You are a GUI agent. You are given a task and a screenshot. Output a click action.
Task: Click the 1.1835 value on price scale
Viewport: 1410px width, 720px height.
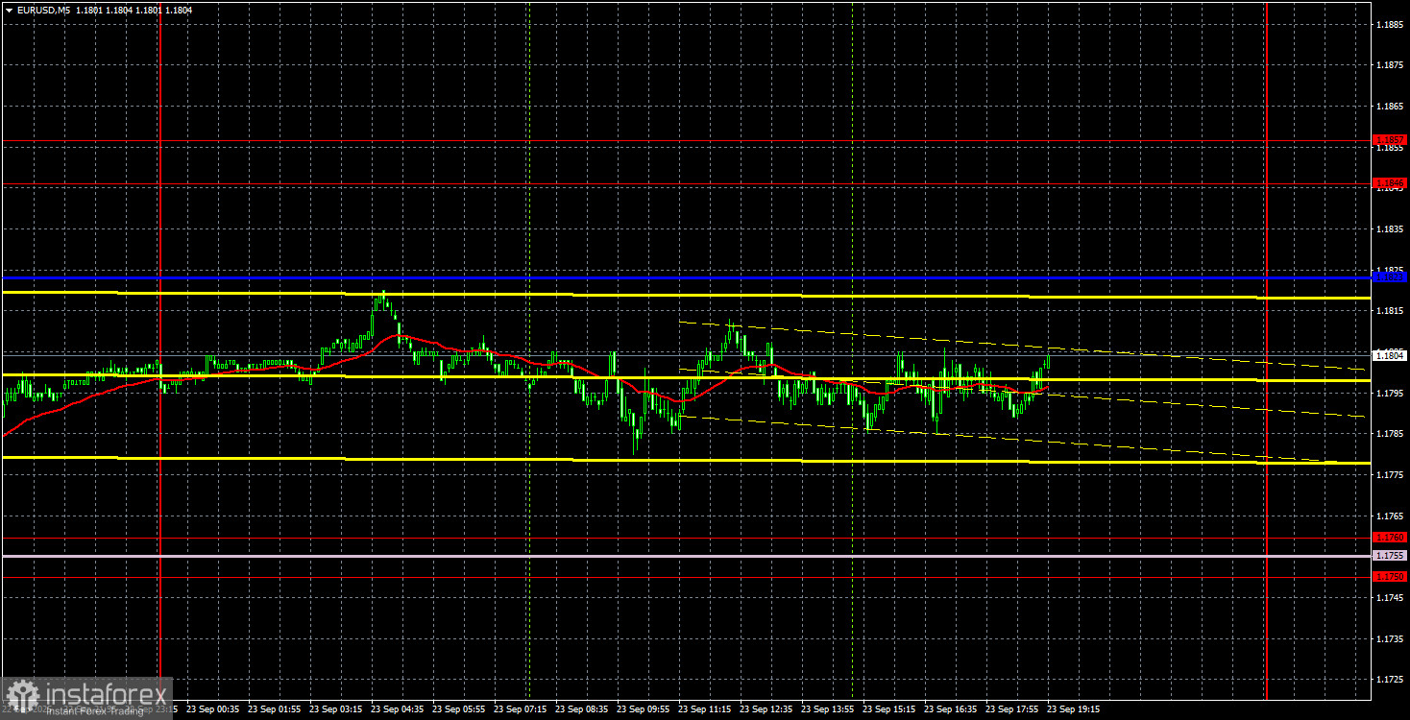pos(1391,229)
